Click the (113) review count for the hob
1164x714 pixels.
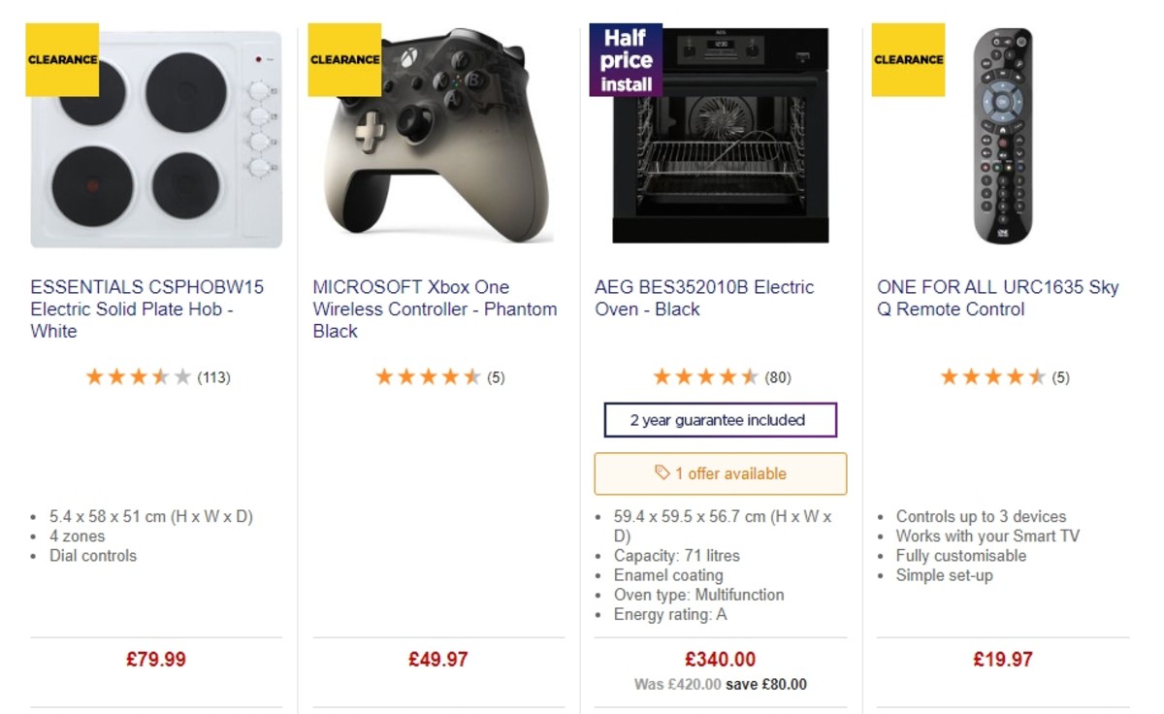tap(215, 378)
